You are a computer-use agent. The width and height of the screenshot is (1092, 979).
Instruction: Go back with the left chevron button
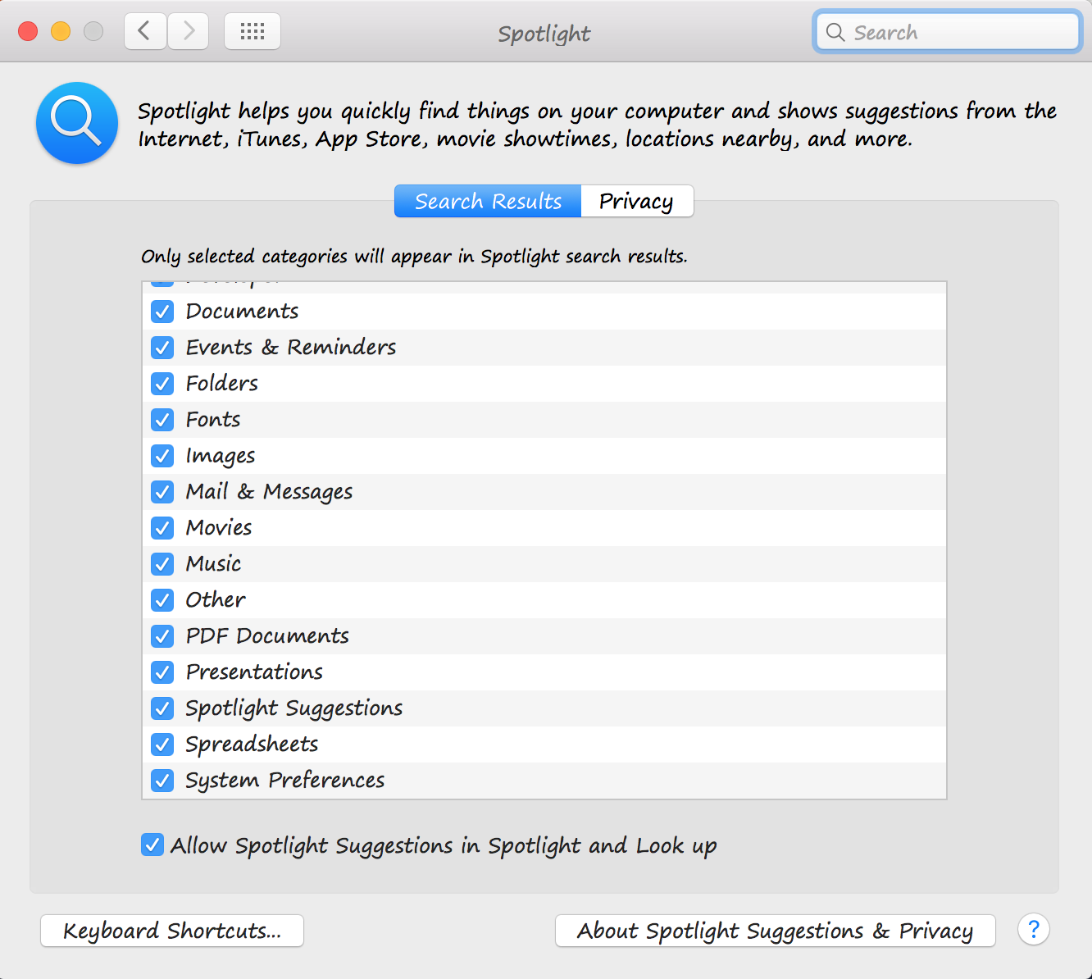click(x=145, y=31)
